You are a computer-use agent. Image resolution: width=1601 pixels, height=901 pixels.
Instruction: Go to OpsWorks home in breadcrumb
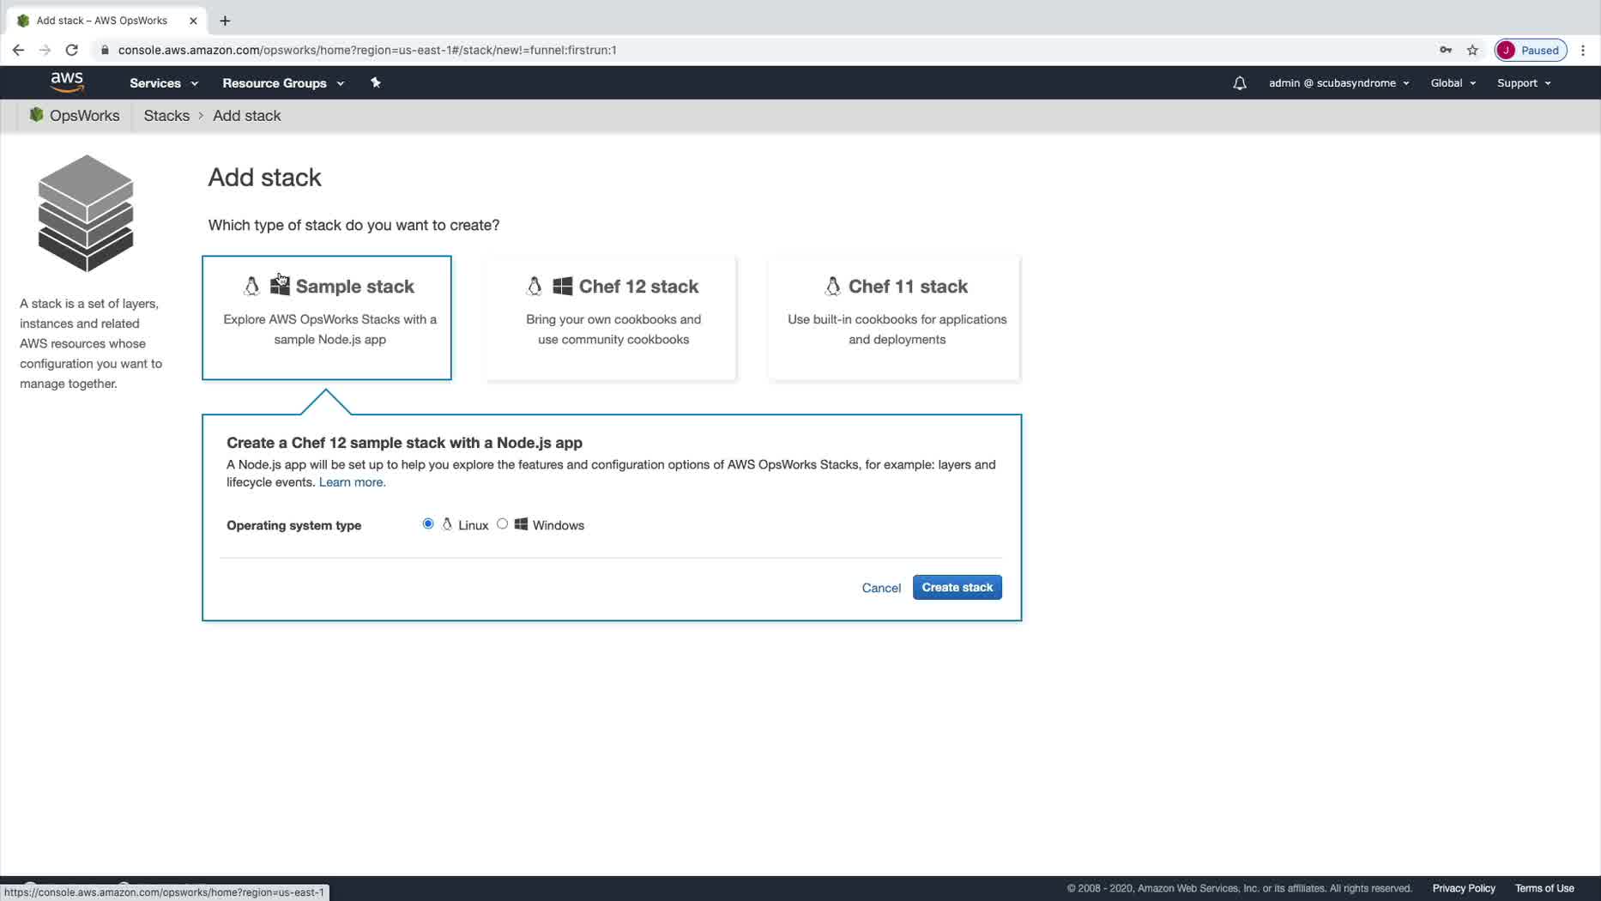coord(84,116)
